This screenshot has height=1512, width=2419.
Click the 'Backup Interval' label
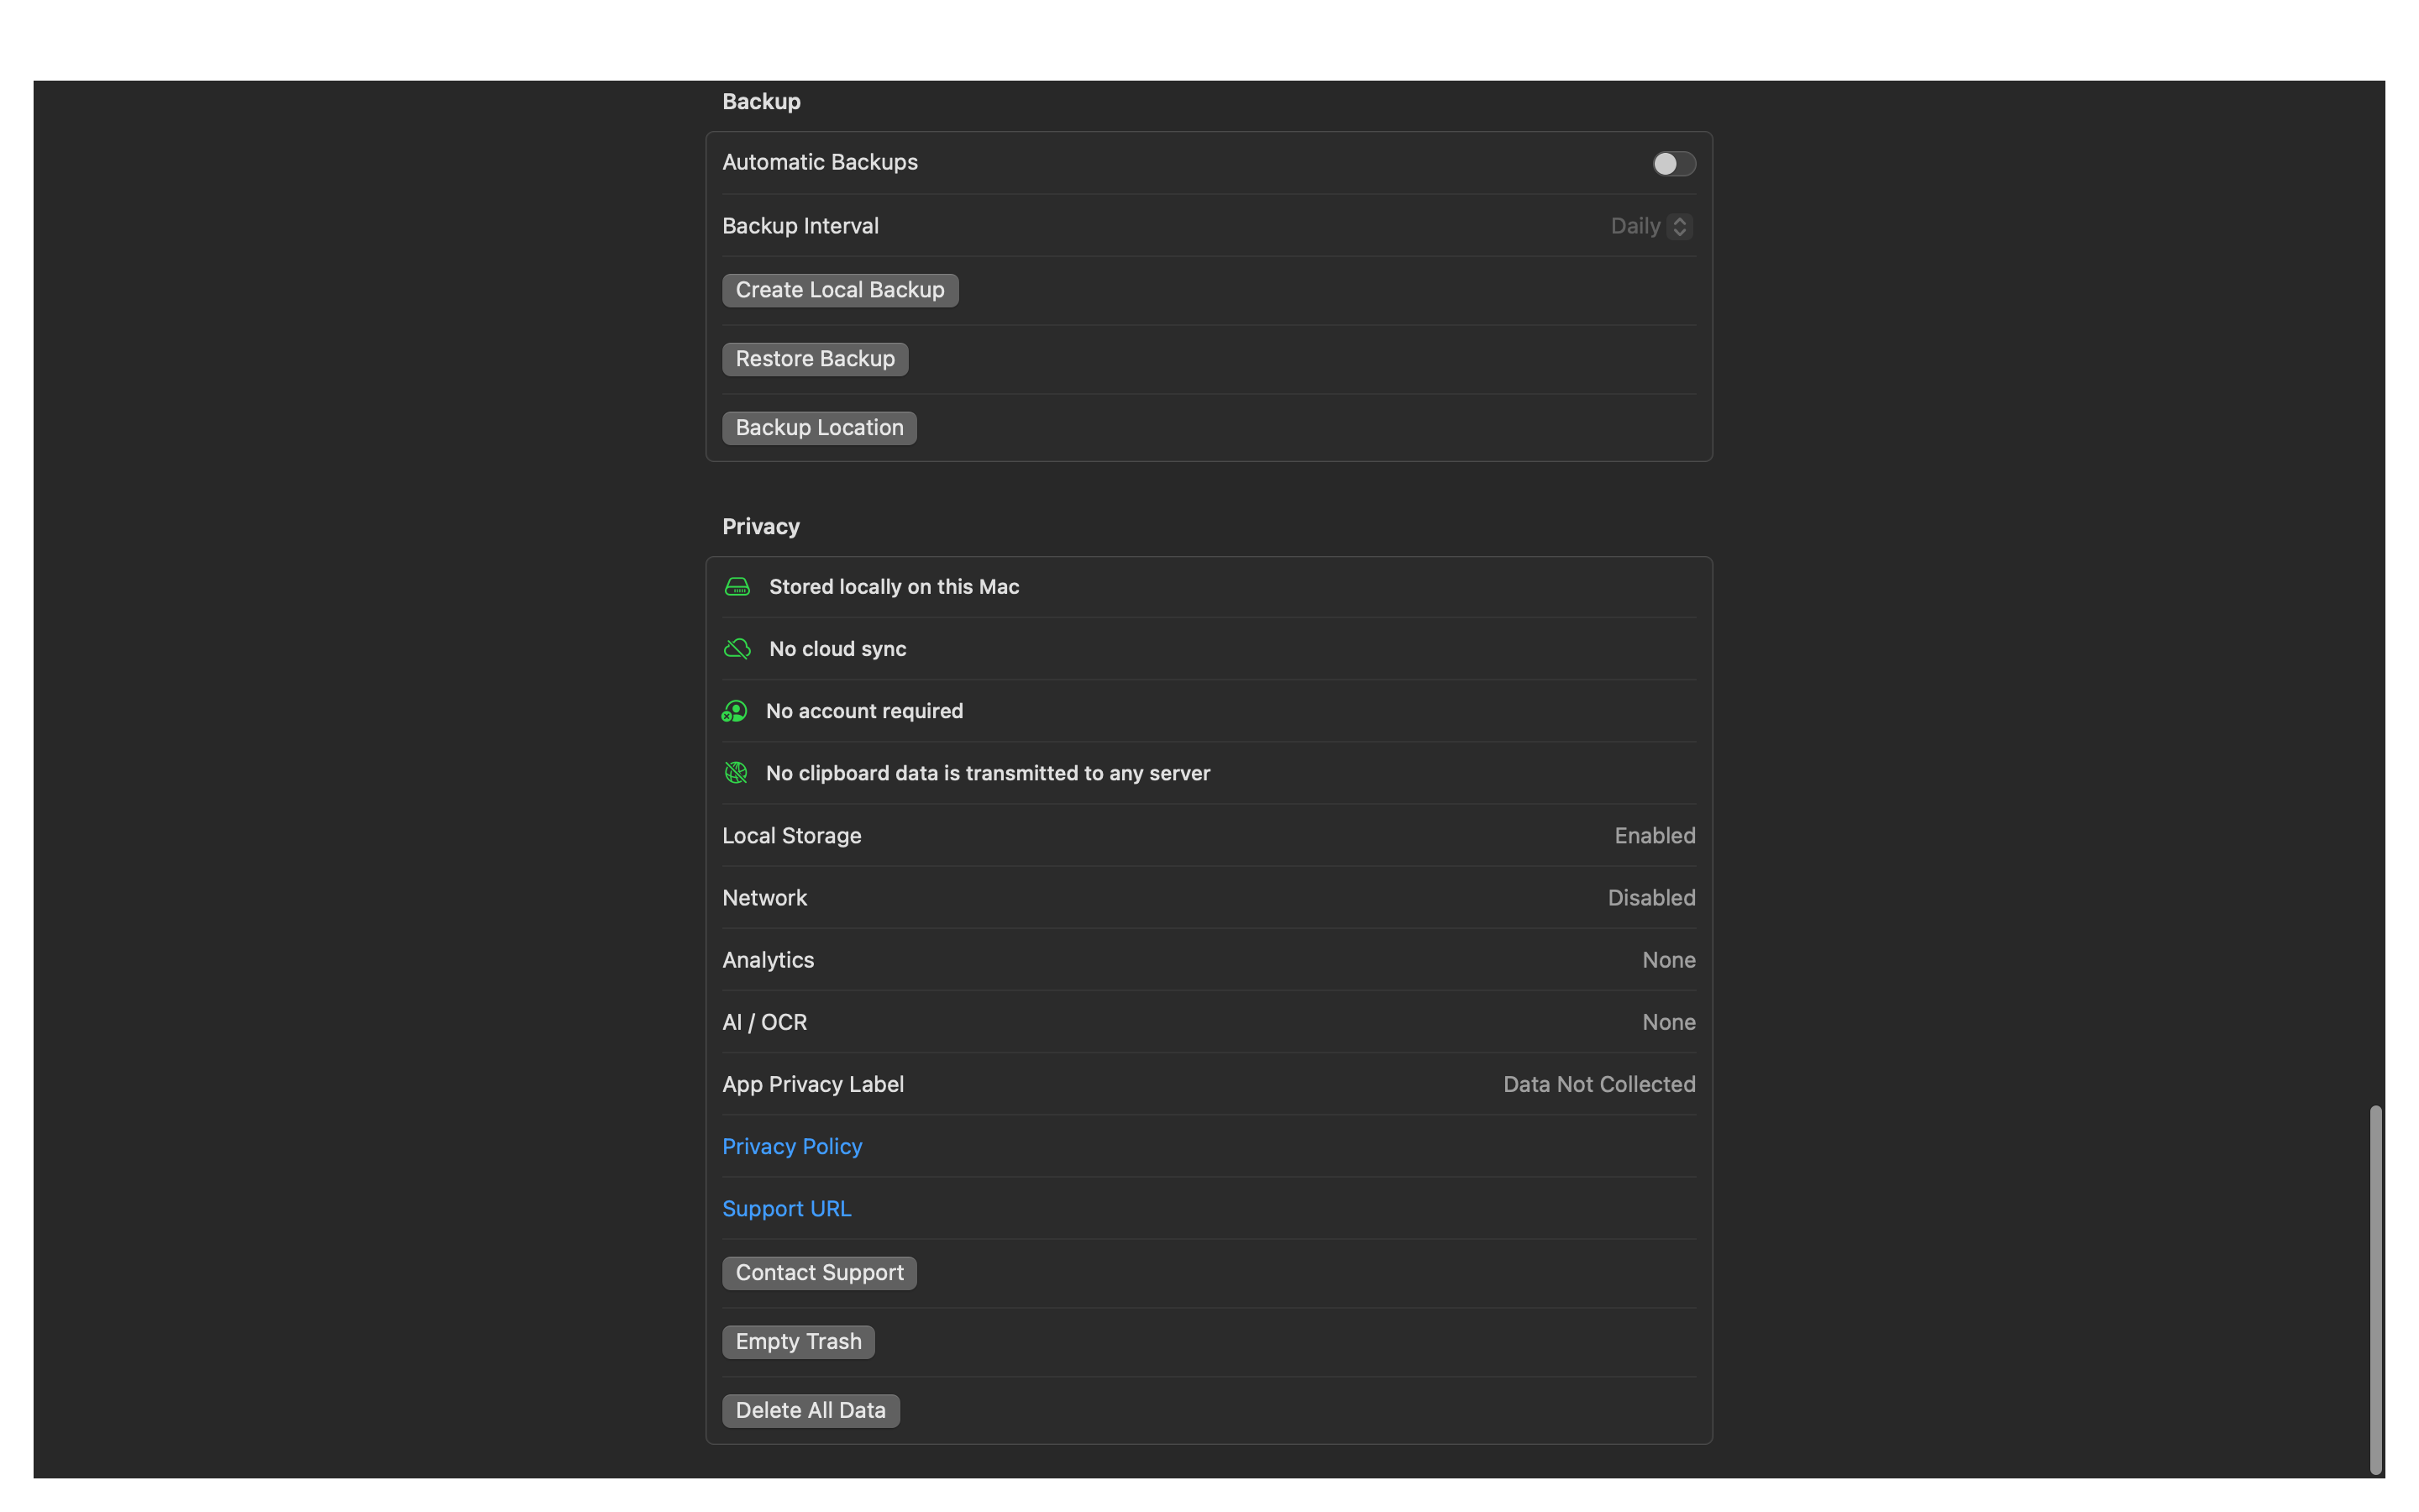coord(800,226)
